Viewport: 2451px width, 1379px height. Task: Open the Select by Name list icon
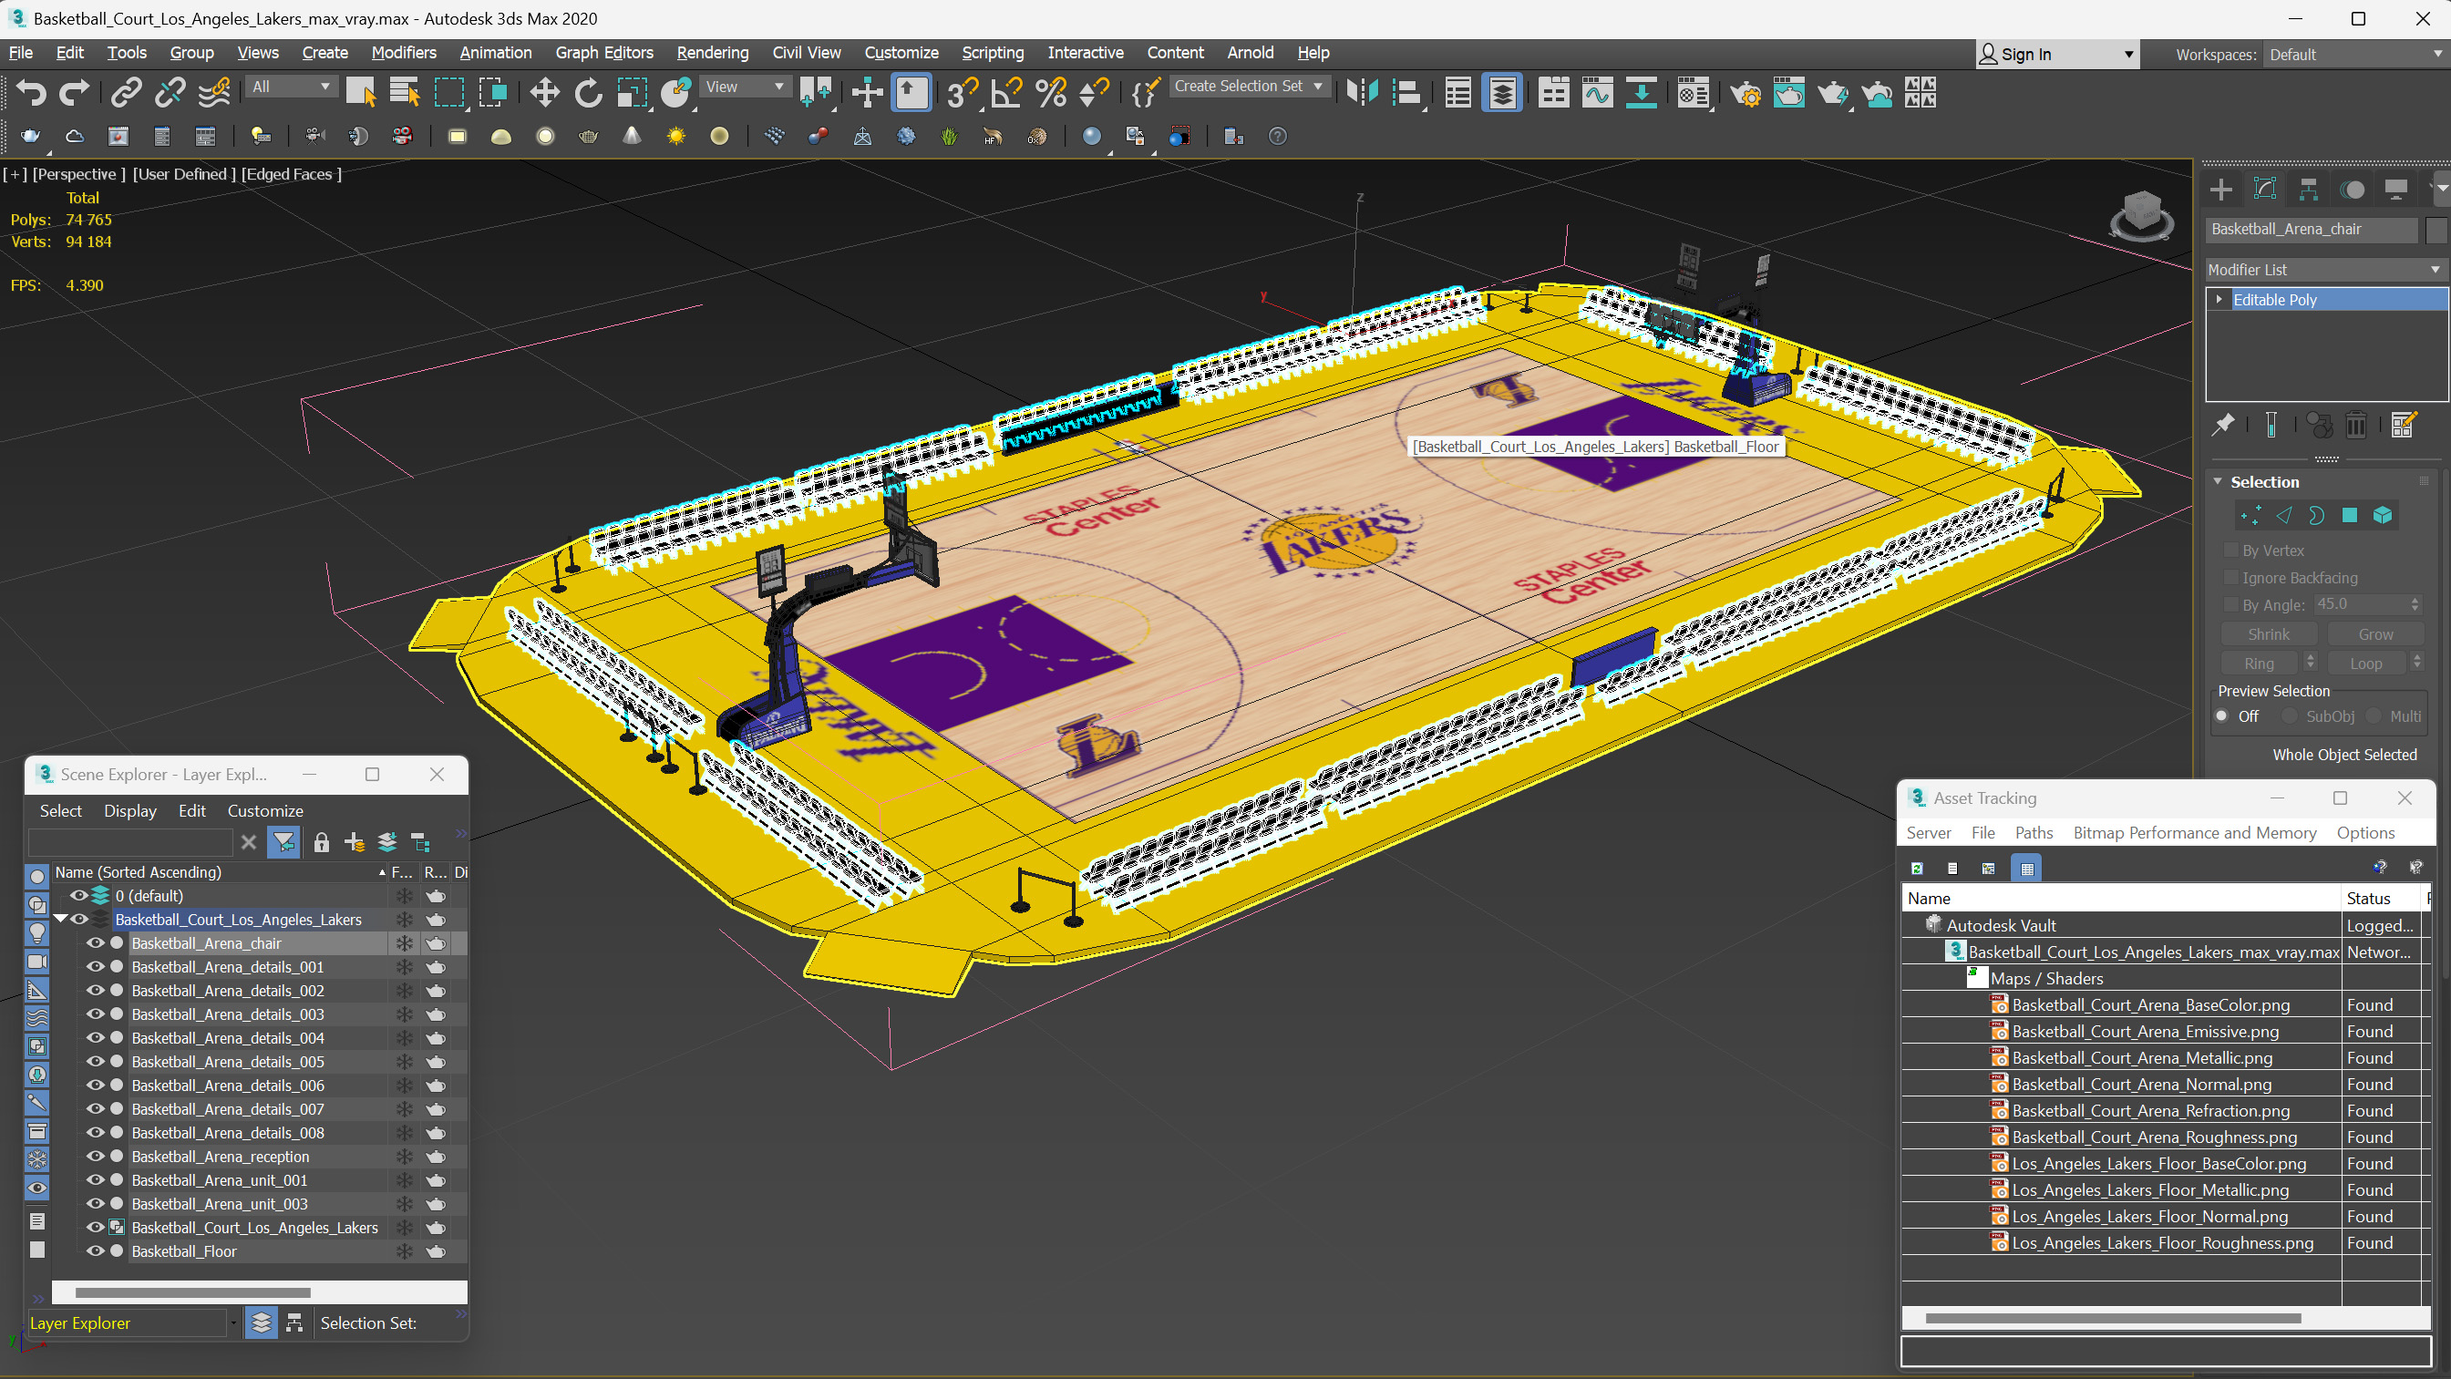click(405, 92)
